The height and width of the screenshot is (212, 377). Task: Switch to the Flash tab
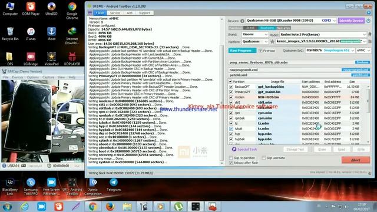(x=100, y=13)
